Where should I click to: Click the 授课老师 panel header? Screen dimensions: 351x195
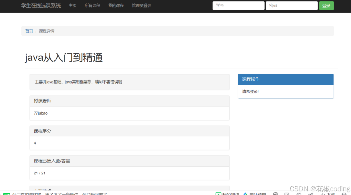coord(129,101)
